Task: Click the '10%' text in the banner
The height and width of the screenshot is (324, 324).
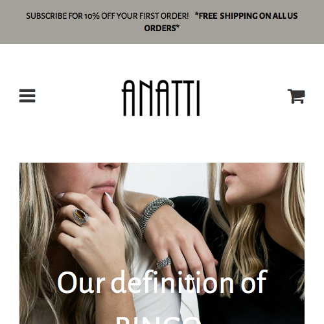Action: 92,16
